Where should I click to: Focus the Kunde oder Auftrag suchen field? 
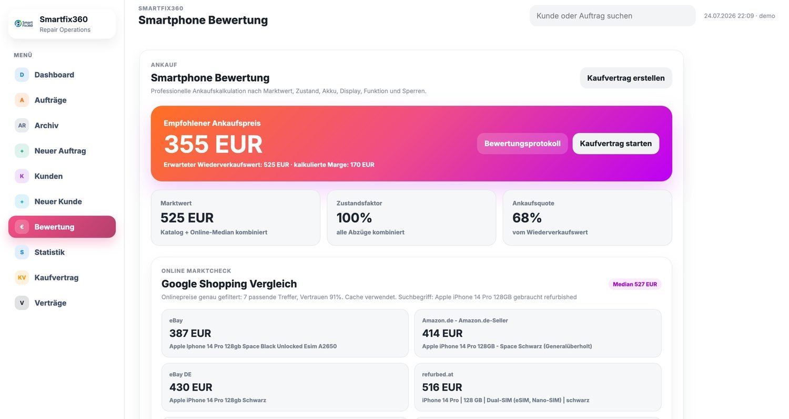click(612, 16)
